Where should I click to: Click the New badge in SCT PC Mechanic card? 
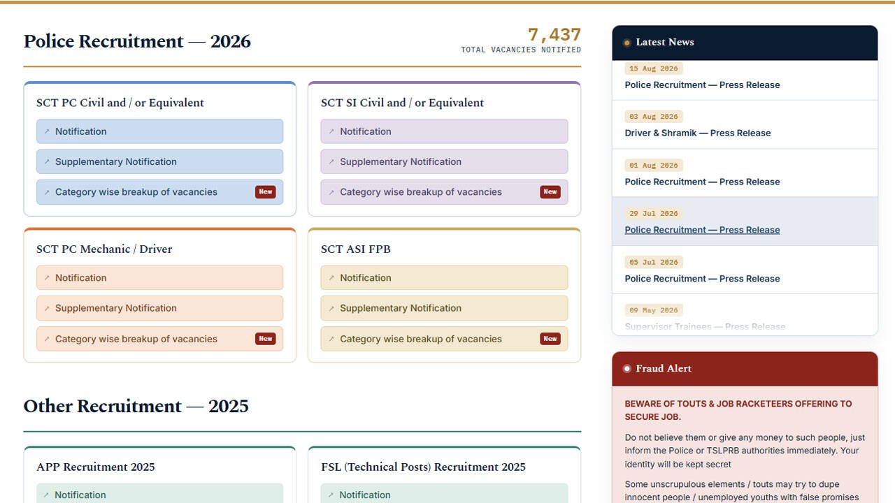coord(266,339)
